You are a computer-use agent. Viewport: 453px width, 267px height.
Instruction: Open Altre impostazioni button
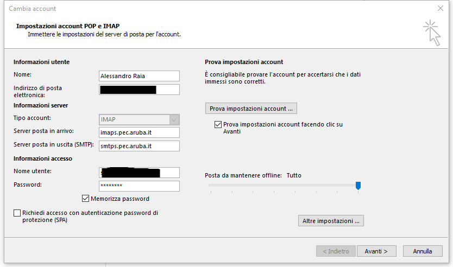(331, 221)
